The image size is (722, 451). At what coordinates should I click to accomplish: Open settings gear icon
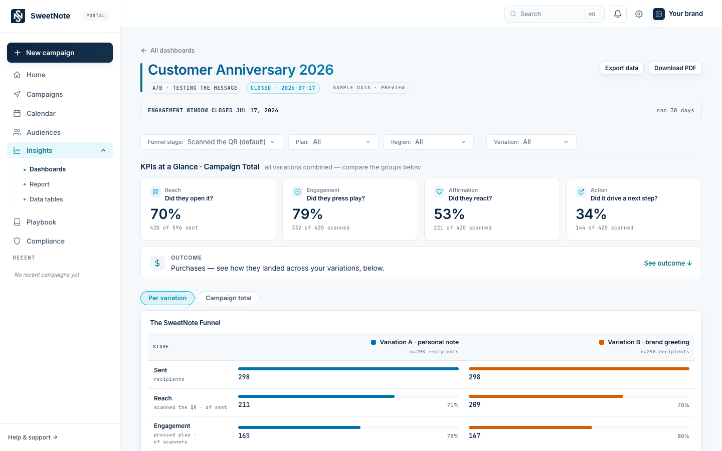pyautogui.click(x=639, y=14)
